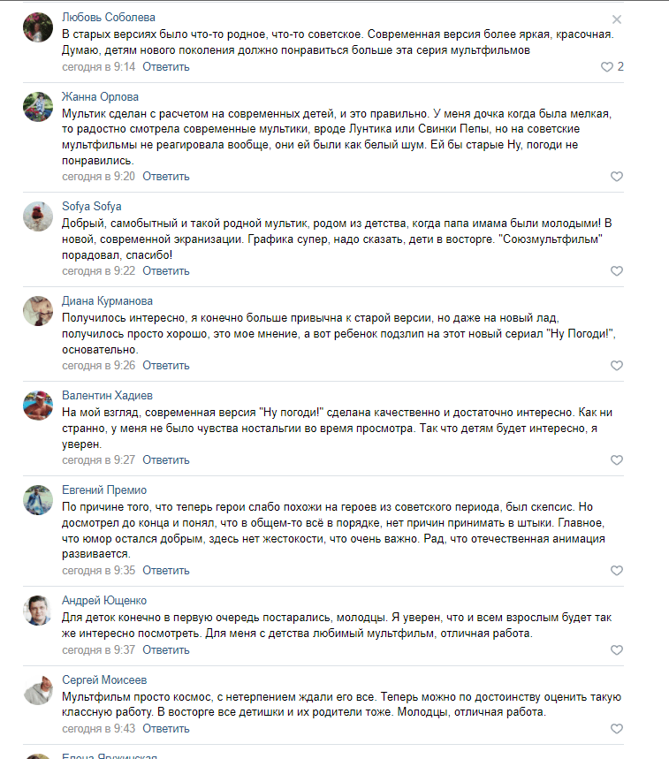Image resolution: width=669 pixels, height=759 pixels.
Task: Open Андрей Ющенко's profile by name
Action: [104, 601]
